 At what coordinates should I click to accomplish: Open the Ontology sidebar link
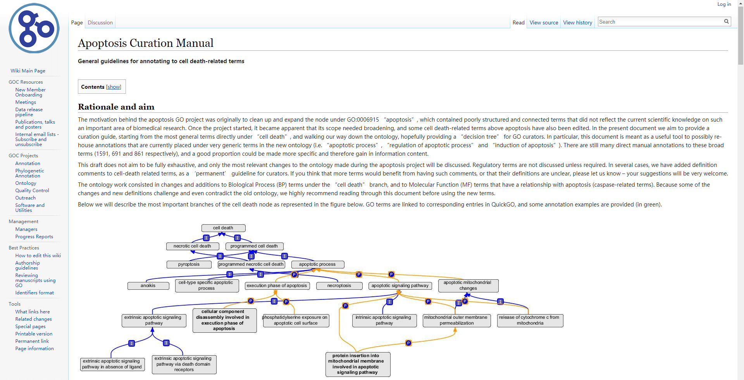pyautogui.click(x=26, y=183)
